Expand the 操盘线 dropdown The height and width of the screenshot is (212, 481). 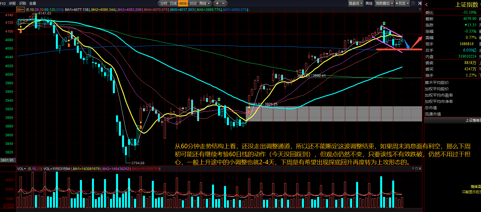(356, 3)
